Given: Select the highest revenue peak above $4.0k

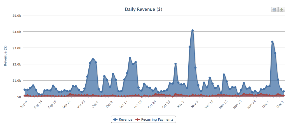Looking at the screenshot, I should [x=193, y=31].
